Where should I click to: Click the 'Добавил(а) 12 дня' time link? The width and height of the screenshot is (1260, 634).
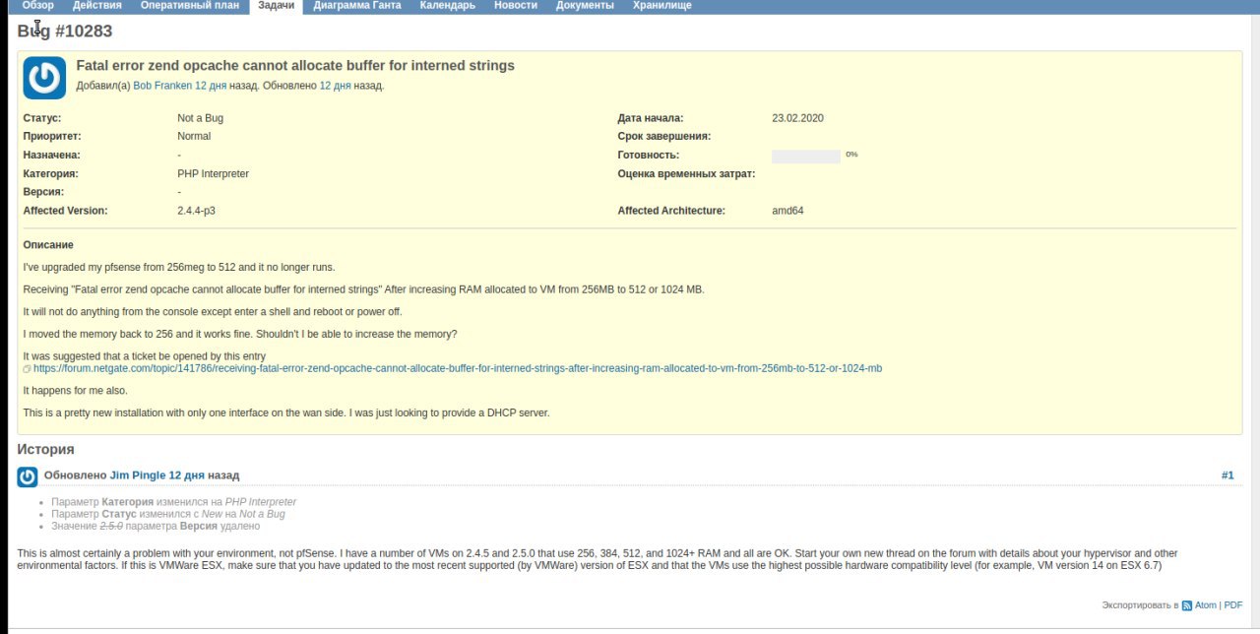click(x=211, y=86)
